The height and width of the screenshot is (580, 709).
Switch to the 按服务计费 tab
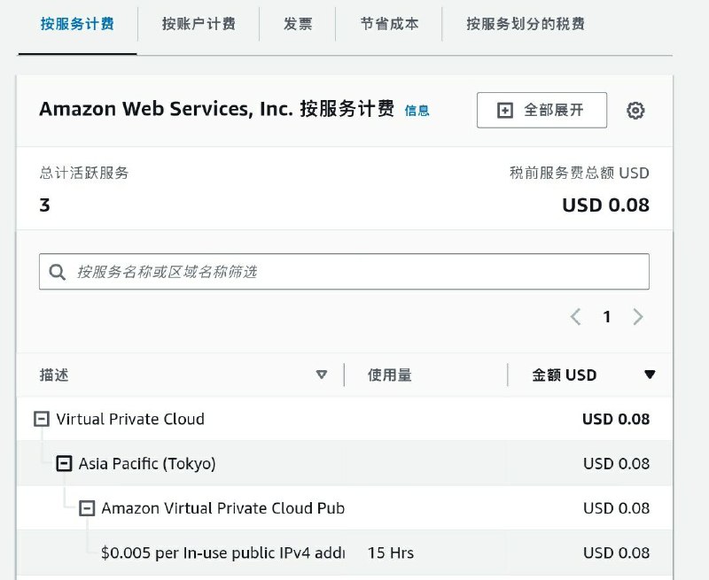coord(77,24)
